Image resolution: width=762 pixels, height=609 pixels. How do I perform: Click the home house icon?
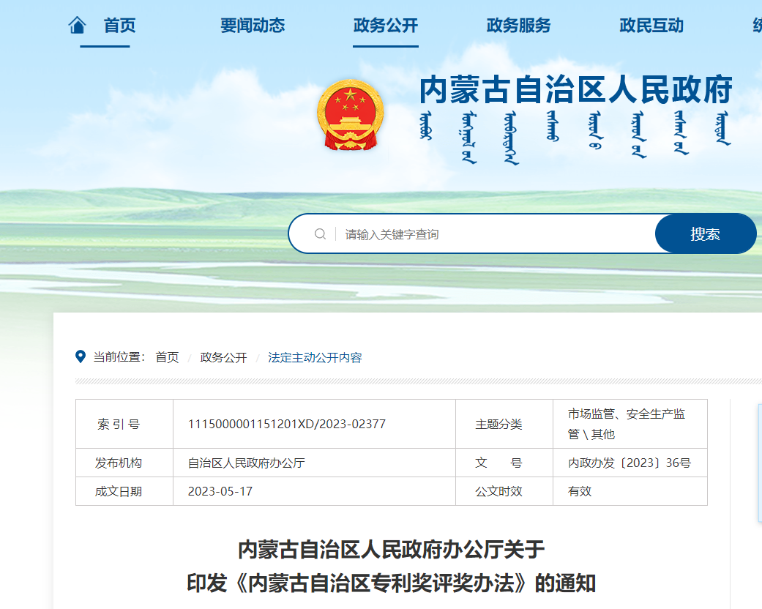(78, 25)
